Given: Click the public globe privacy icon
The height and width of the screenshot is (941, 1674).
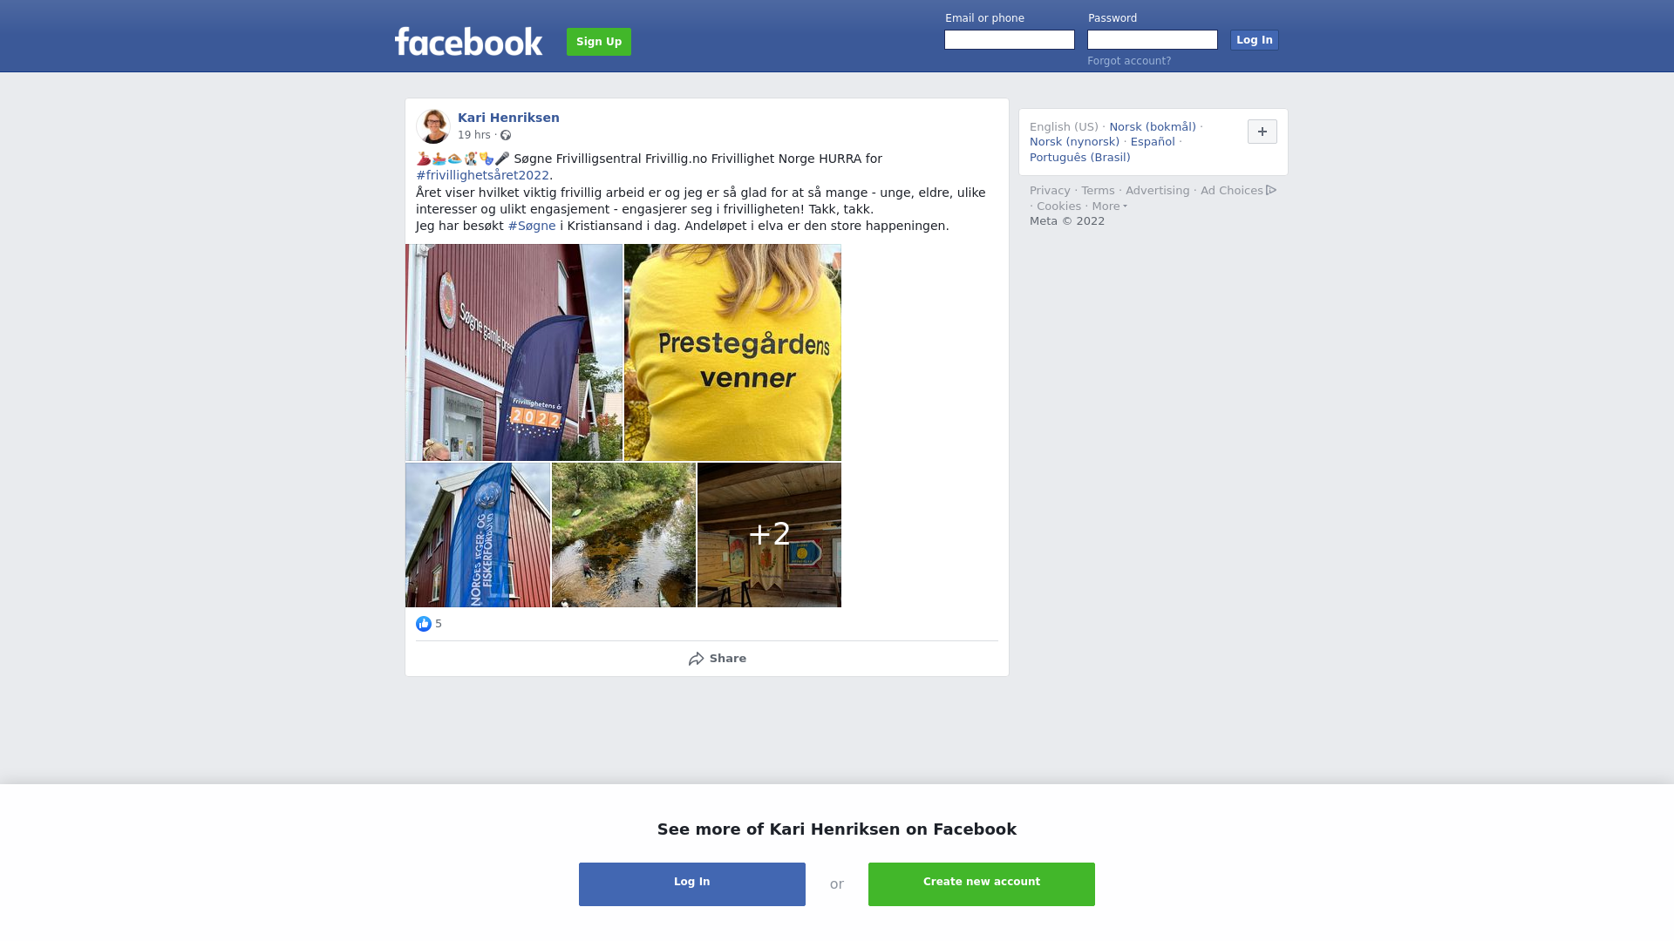Looking at the screenshot, I should (506, 135).
